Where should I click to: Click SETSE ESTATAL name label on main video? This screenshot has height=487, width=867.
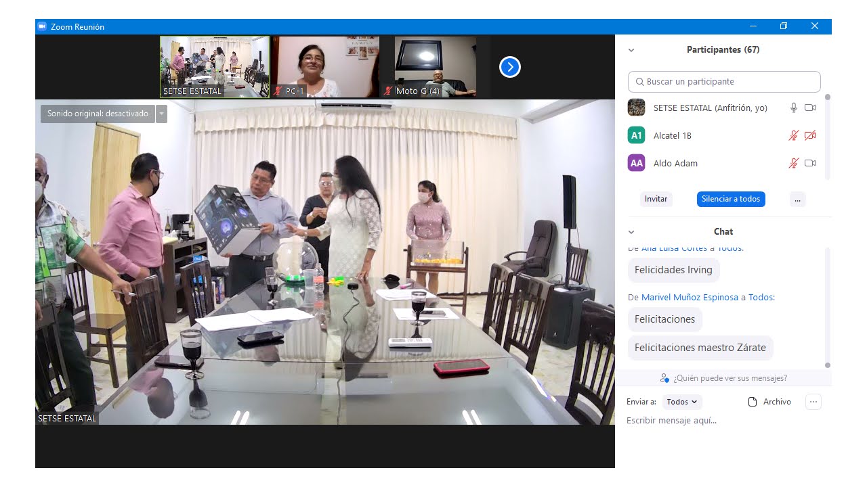(x=67, y=419)
